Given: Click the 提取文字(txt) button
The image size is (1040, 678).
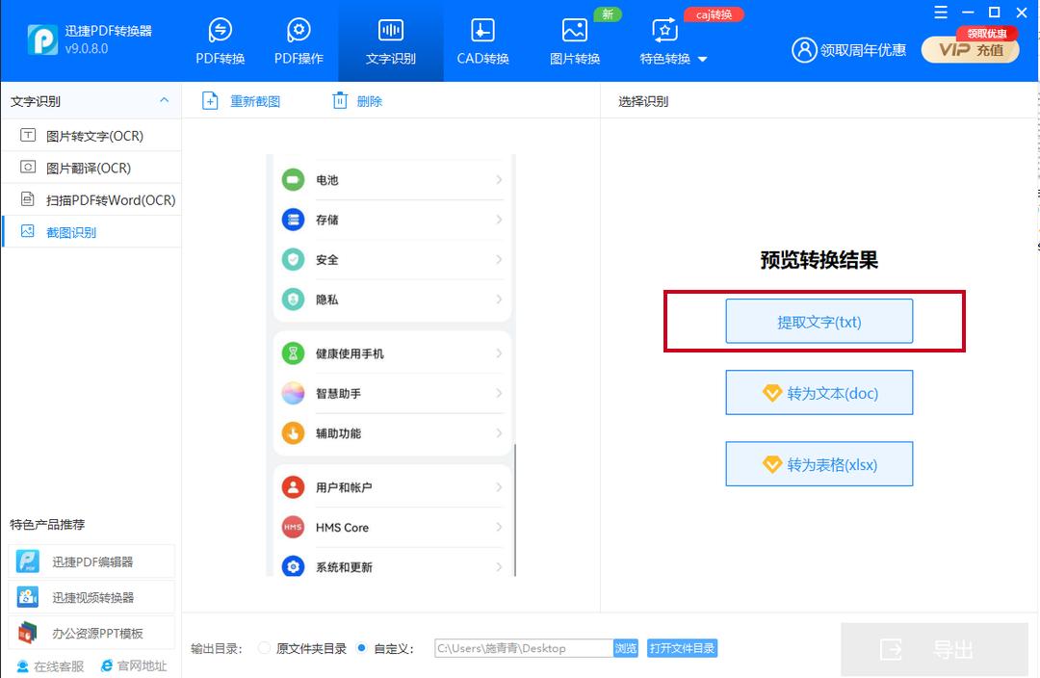Looking at the screenshot, I should click(819, 321).
